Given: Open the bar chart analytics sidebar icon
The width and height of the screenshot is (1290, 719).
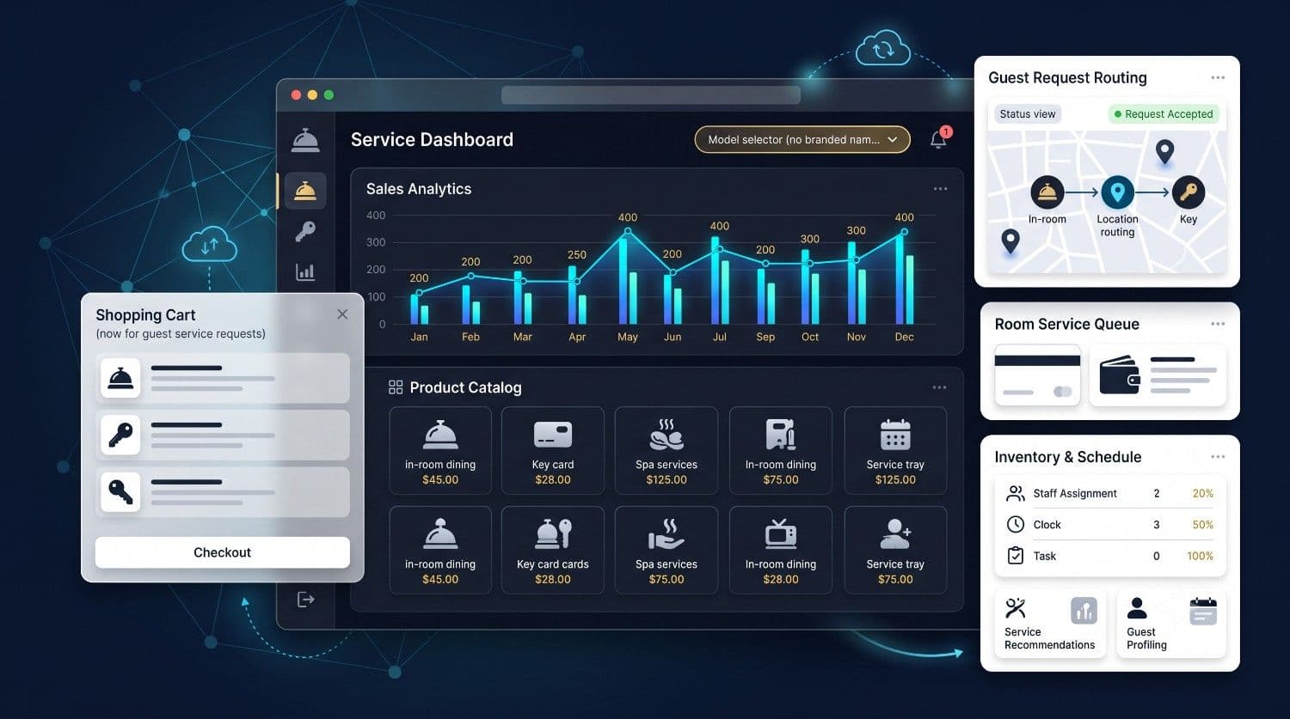Looking at the screenshot, I should (x=305, y=271).
